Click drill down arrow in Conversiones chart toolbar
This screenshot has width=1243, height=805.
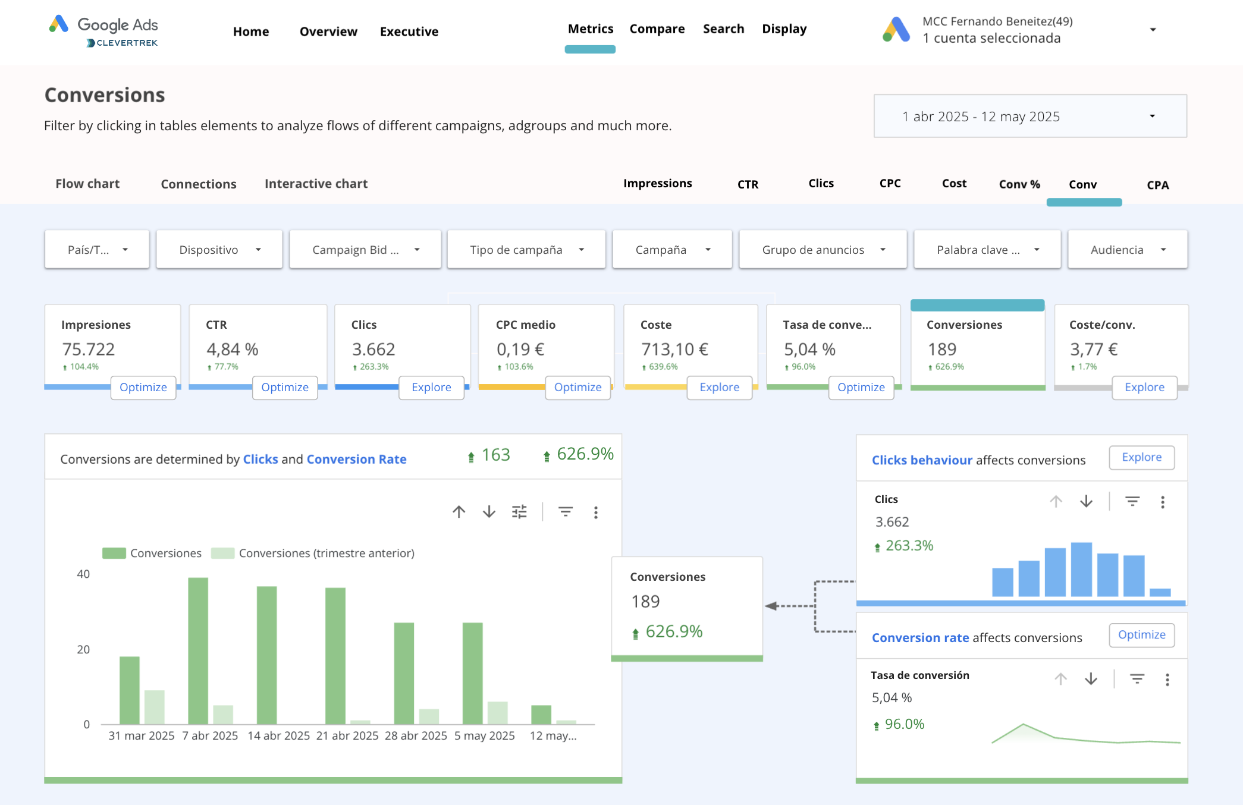(489, 512)
